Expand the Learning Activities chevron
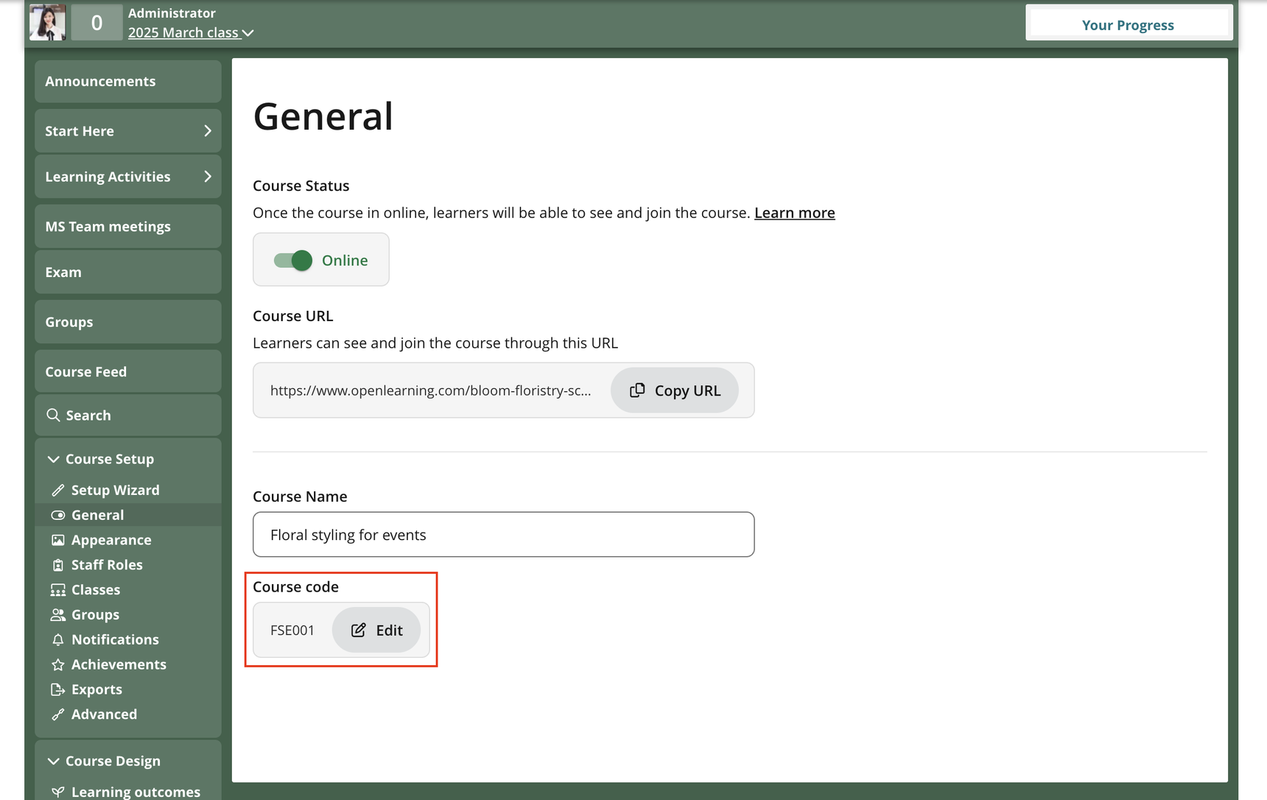1267x800 pixels. [x=208, y=177]
